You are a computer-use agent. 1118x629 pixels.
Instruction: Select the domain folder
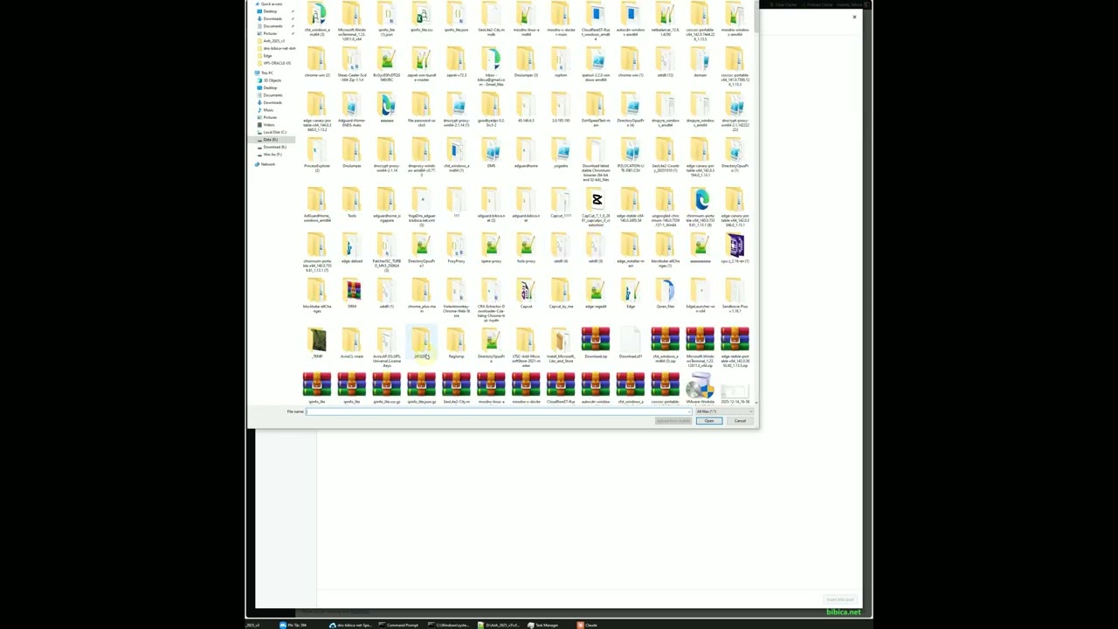pyautogui.click(x=700, y=63)
